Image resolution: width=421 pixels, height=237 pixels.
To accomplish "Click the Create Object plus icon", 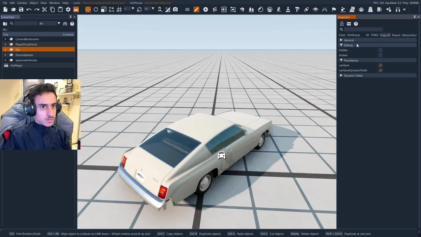I will pos(206,10).
